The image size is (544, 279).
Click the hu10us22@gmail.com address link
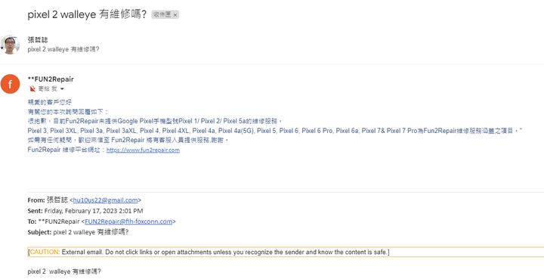click(x=106, y=200)
